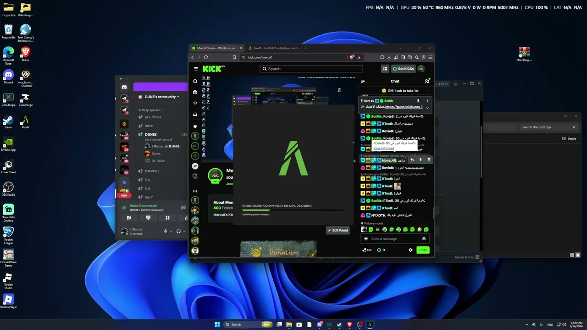Click the Send a message chat input

[394, 239]
